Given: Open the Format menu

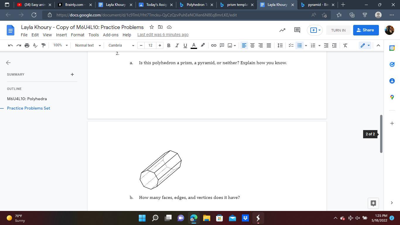Looking at the screenshot, I should point(78,35).
